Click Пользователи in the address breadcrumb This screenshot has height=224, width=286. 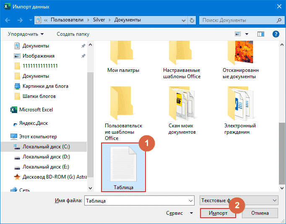[67, 20]
